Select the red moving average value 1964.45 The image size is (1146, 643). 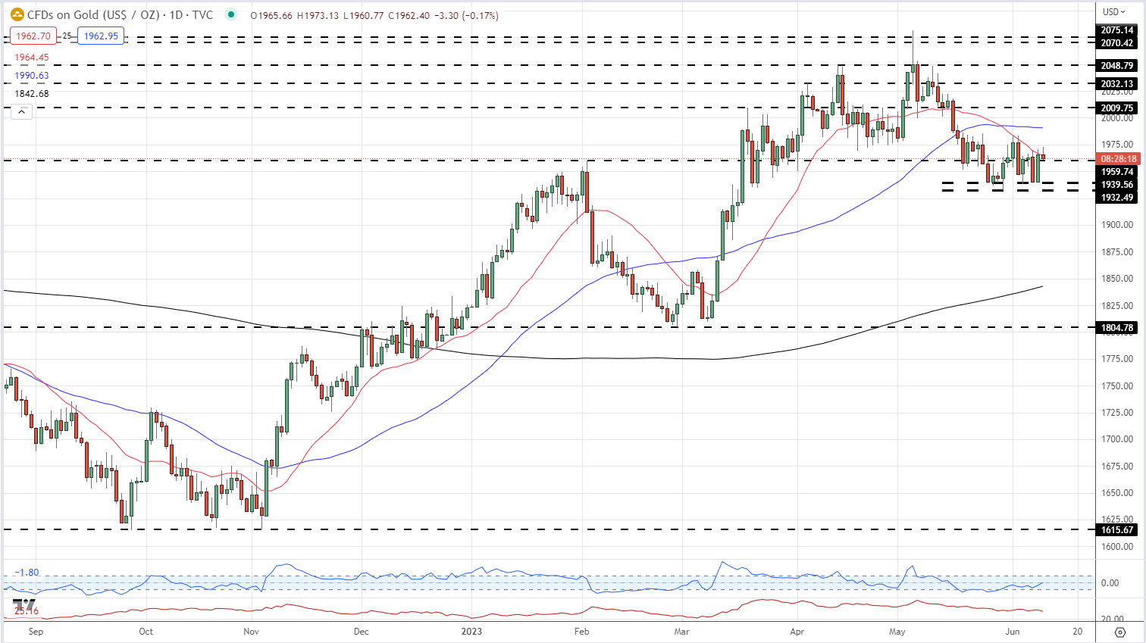click(x=32, y=58)
